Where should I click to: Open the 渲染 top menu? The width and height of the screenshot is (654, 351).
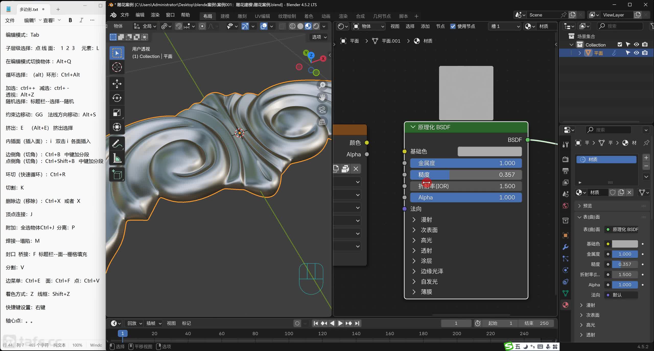click(x=155, y=15)
